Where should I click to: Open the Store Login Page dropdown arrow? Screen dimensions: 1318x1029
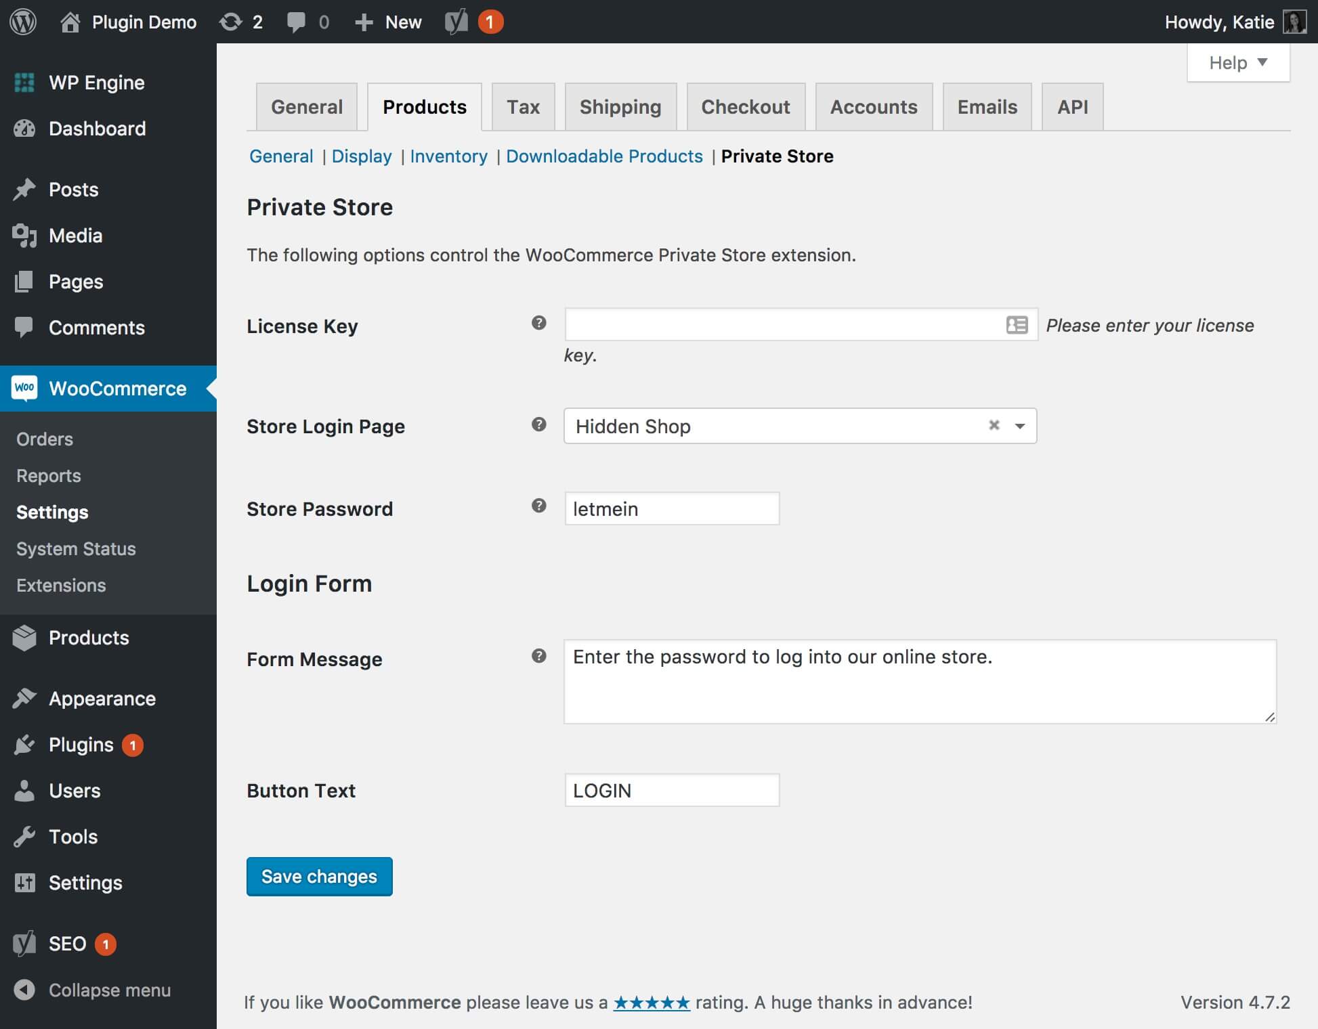point(1020,426)
